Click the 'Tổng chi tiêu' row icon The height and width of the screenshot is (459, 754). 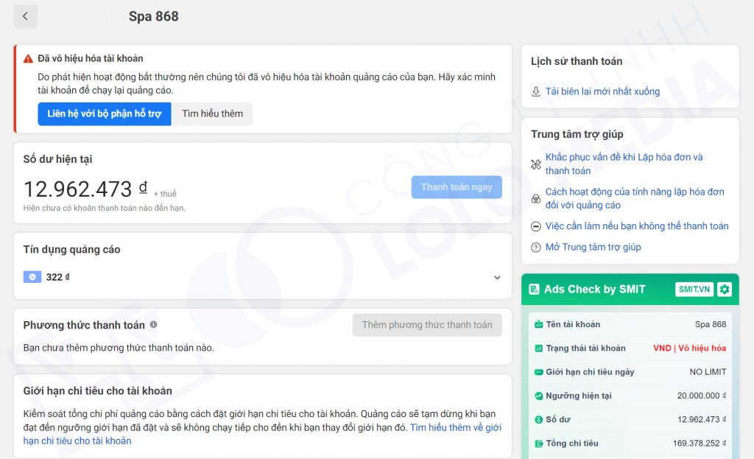538,444
